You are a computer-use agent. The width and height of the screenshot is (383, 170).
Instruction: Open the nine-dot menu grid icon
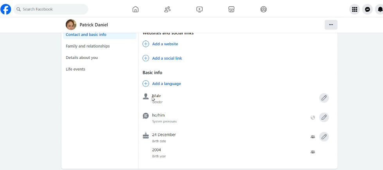(354, 9)
